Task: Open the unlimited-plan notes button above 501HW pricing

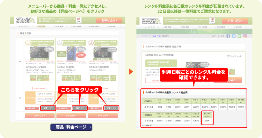Action: pos(40,88)
